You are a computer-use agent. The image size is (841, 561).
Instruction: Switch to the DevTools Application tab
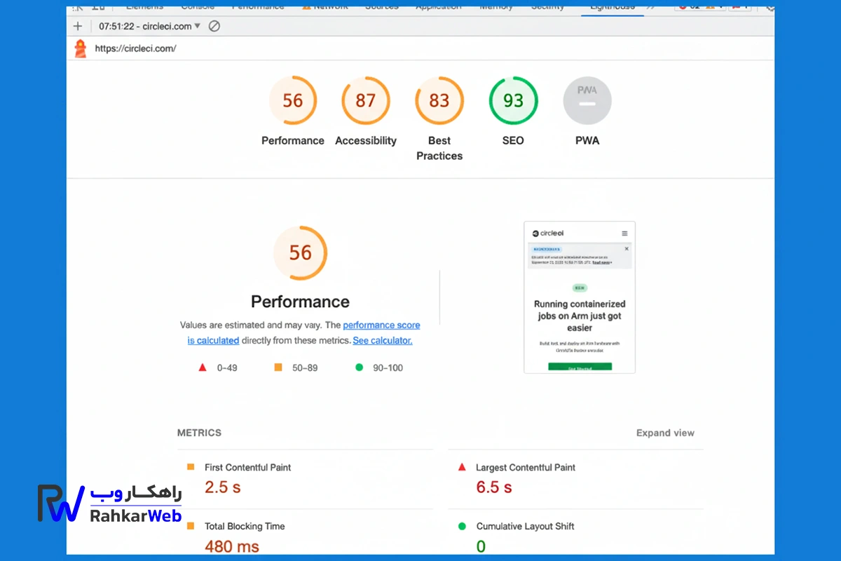click(x=439, y=6)
